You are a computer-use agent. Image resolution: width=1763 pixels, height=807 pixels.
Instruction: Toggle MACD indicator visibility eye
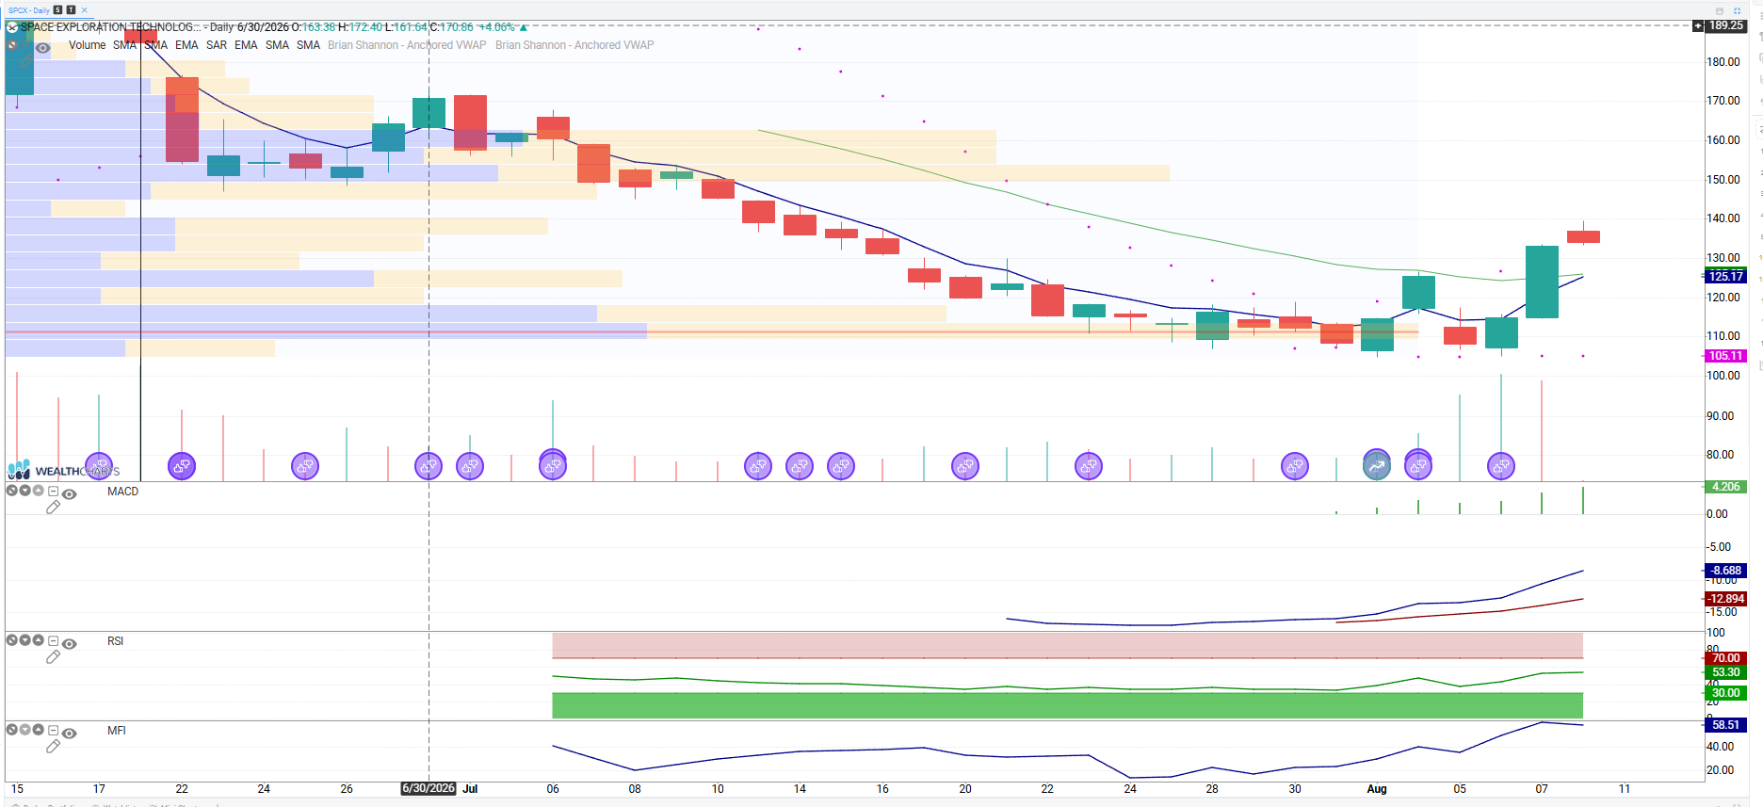click(x=70, y=494)
